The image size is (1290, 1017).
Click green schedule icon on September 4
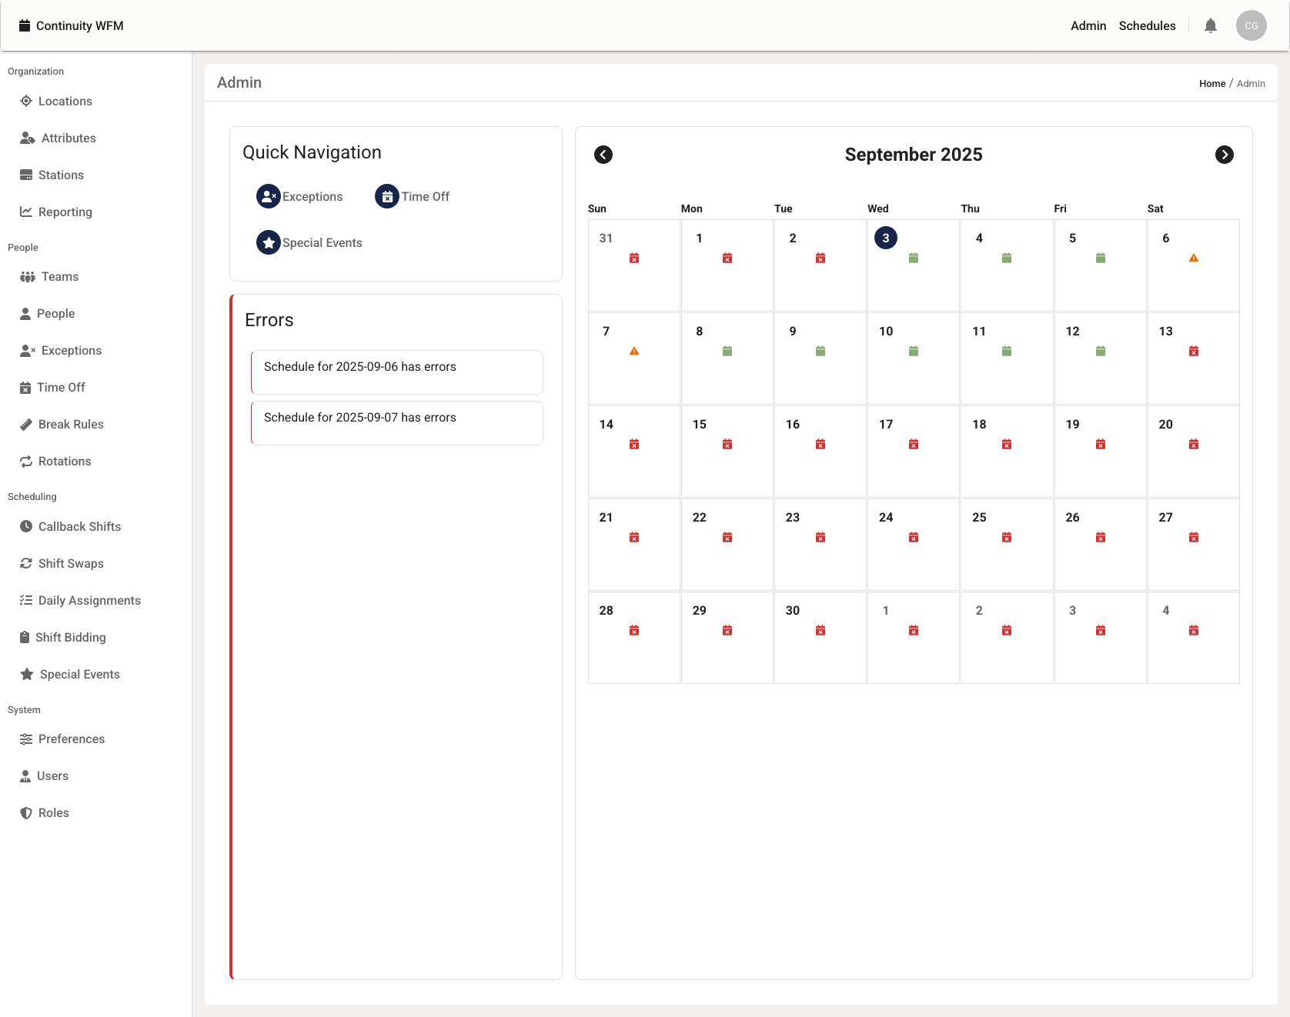(1007, 258)
